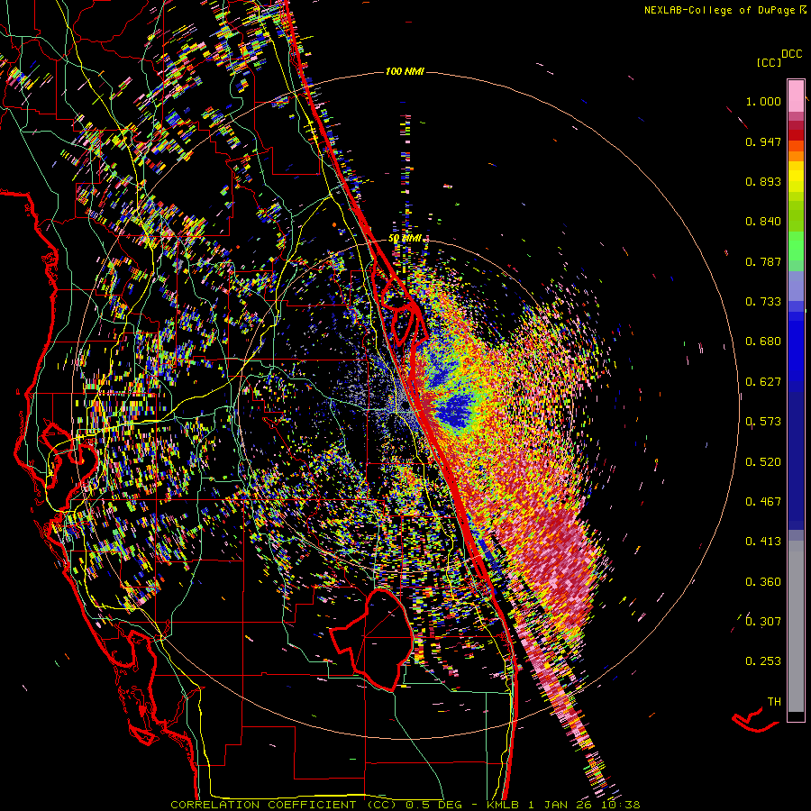Click CORRELATION COEFFICIENT (CC) in the footer
811x811 pixels.
tap(284, 805)
